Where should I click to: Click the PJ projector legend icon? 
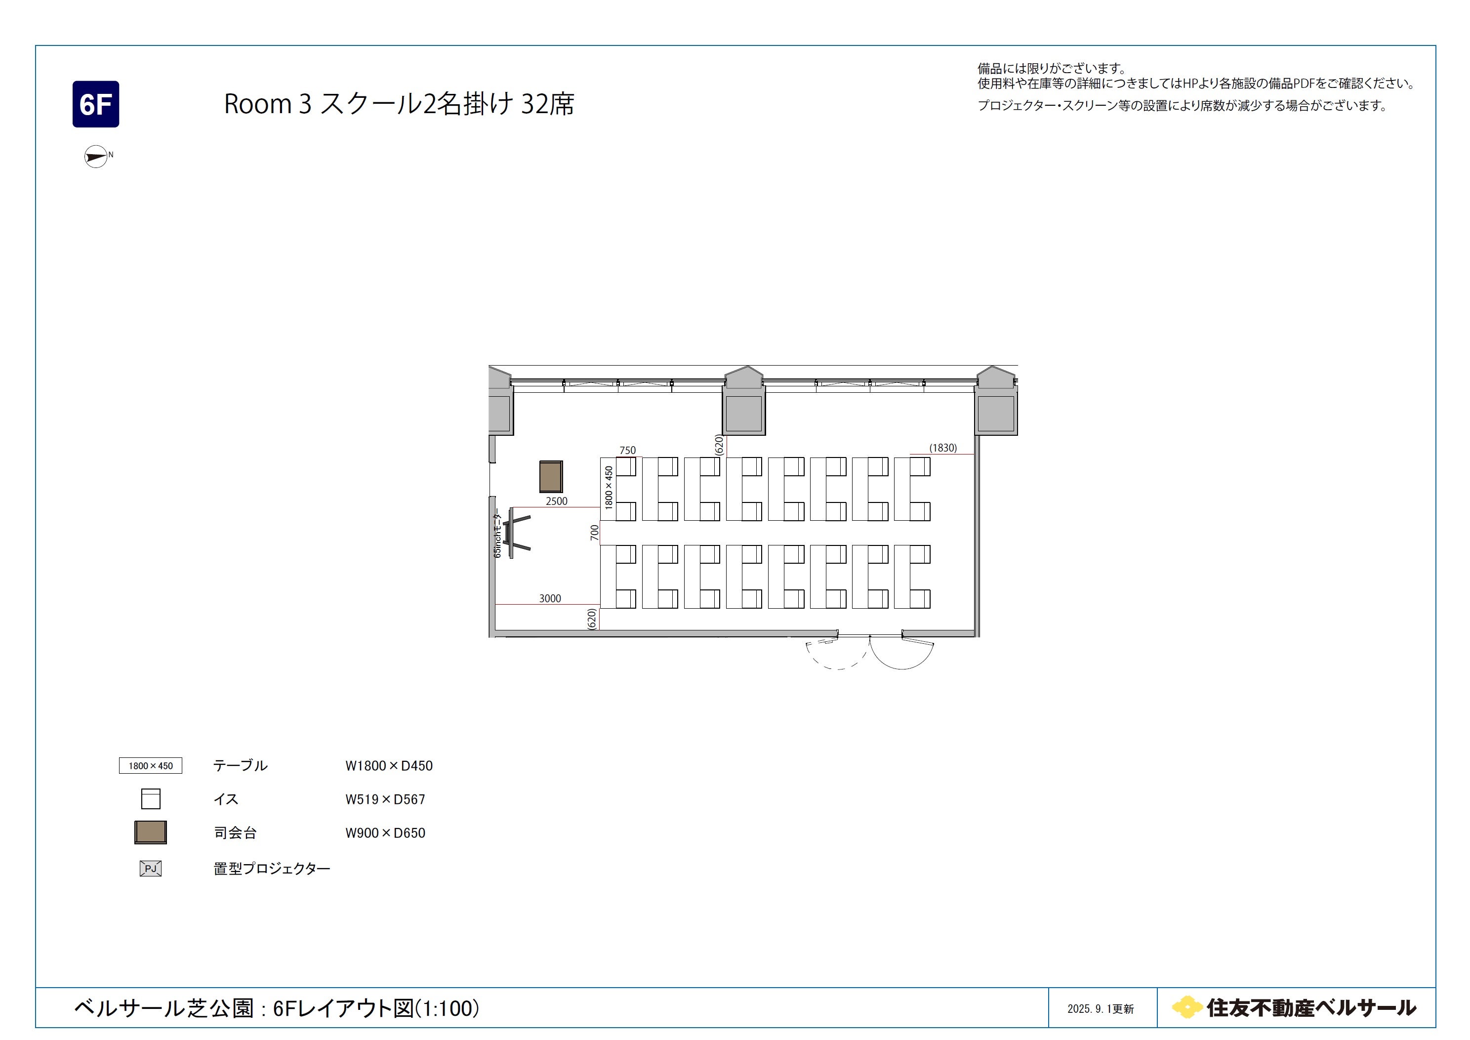(151, 869)
